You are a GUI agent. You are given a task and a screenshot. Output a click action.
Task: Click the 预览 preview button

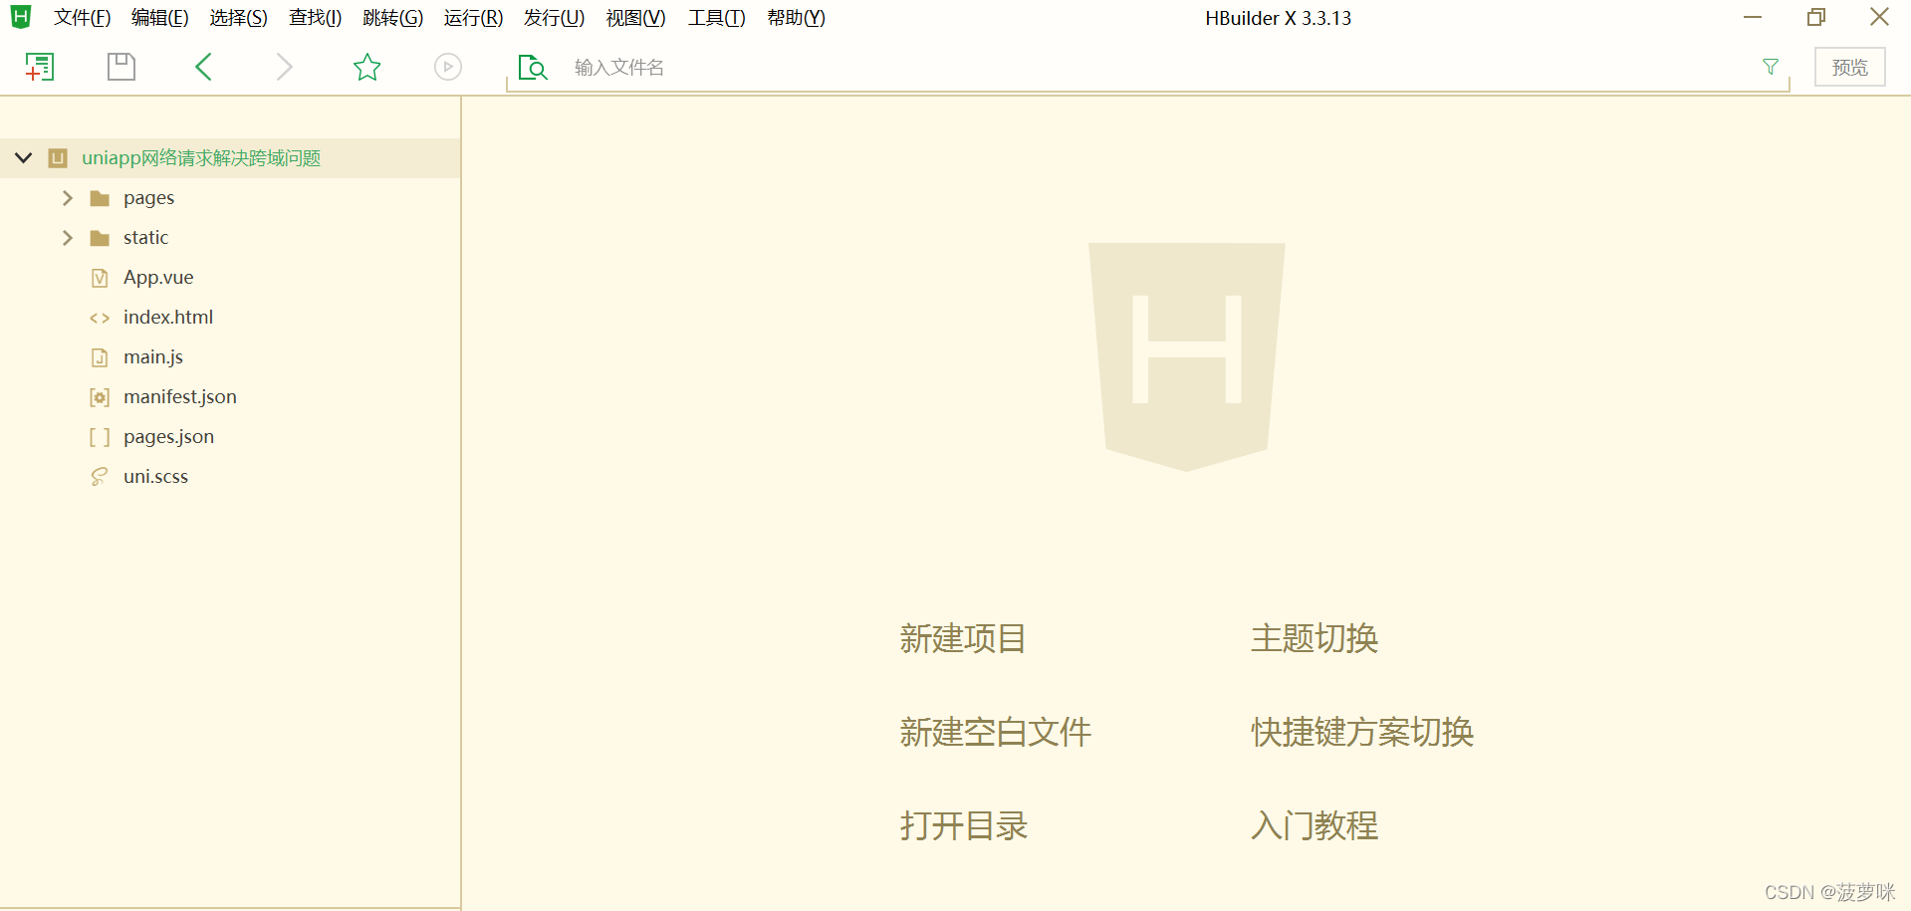pos(1850,67)
